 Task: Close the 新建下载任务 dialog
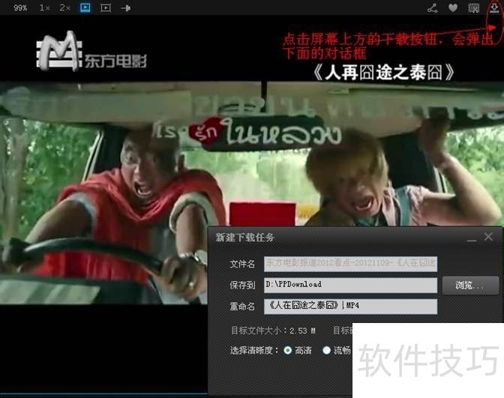(489, 237)
